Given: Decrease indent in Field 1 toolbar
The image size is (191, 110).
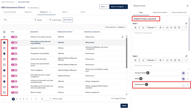Looking at the screenshot, I should 175,27.
